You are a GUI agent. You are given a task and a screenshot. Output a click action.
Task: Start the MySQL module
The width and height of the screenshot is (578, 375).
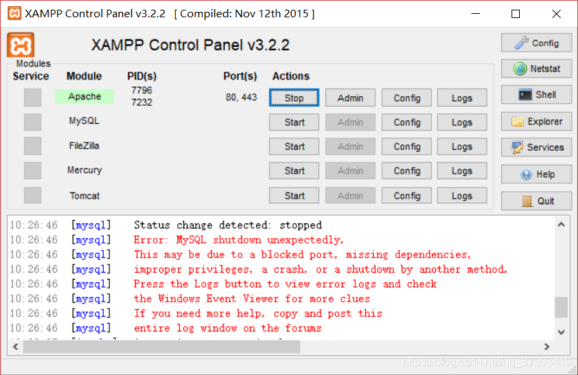pyautogui.click(x=294, y=122)
